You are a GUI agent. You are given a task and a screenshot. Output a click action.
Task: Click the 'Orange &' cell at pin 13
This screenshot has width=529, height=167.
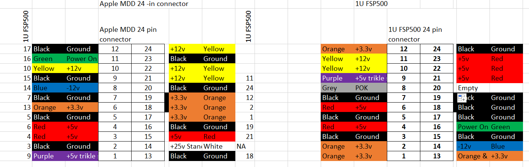[x=473, y=156]
